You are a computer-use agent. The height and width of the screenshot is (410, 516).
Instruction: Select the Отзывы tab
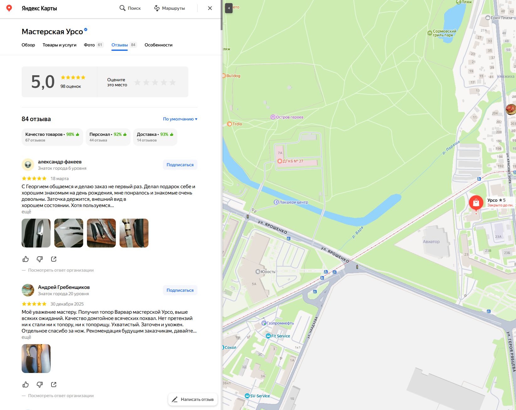tap(124, 45)
